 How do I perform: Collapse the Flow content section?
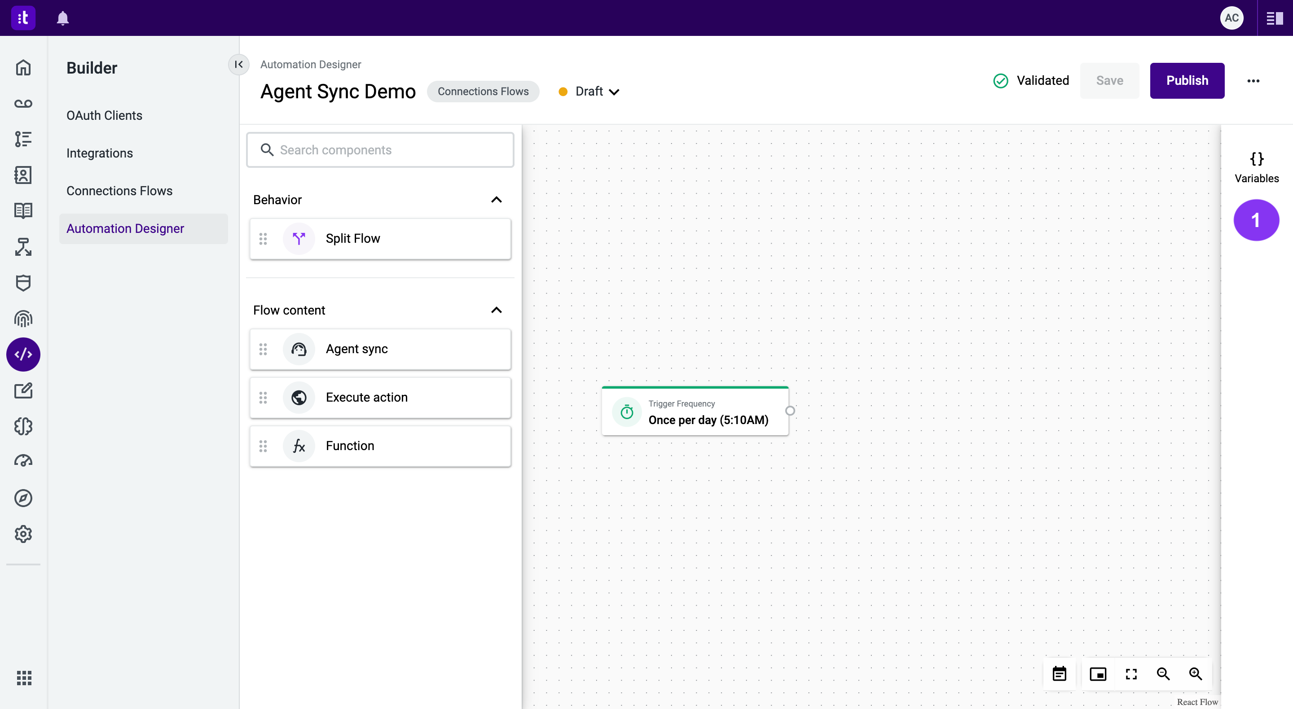coord(497,310)
